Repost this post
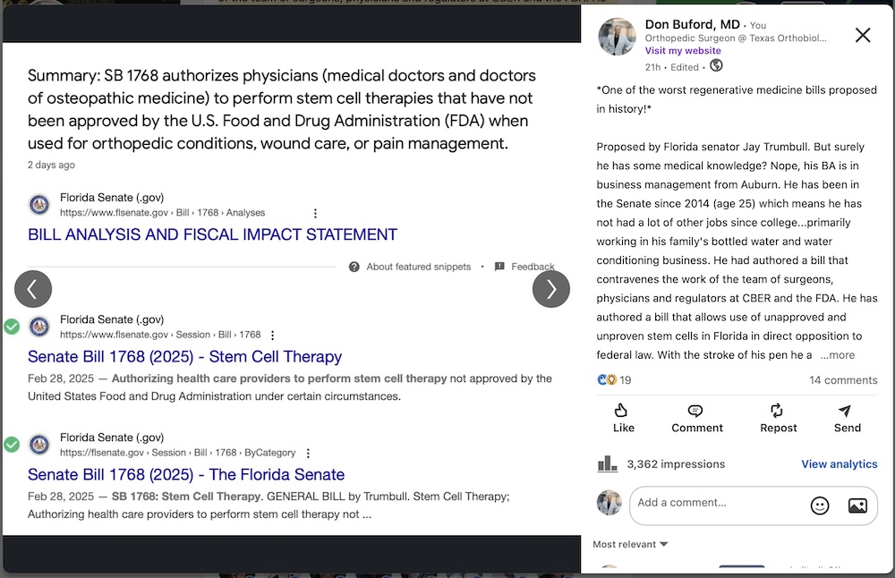The image size is (895, 578). click(x=778, y=418)
